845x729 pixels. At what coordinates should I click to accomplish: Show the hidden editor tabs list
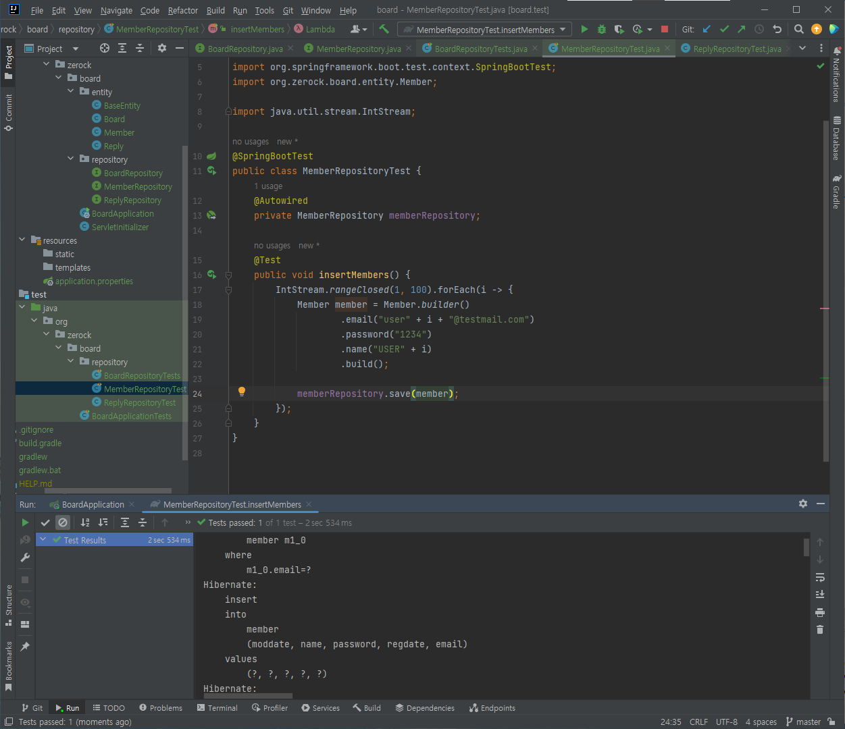coord(802,48)
